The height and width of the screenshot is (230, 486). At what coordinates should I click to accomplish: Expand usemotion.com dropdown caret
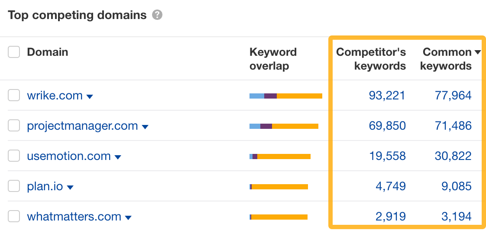118,157
